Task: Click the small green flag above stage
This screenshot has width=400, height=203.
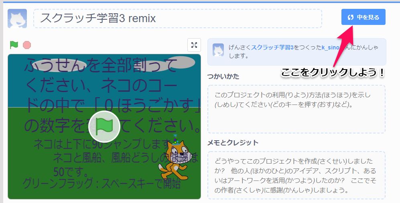Action: 14,45
